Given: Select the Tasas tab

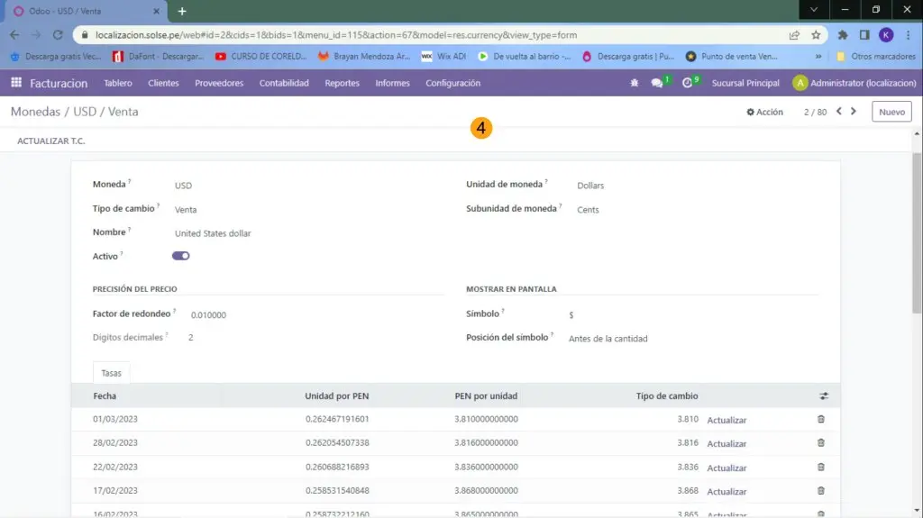Looking at the screenshot, I should (x=112, y=373).
